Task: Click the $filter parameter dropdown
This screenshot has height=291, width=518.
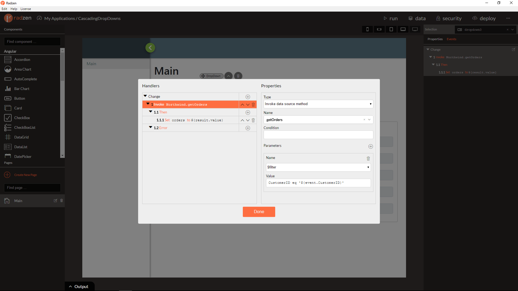Action: click(318, 167)
